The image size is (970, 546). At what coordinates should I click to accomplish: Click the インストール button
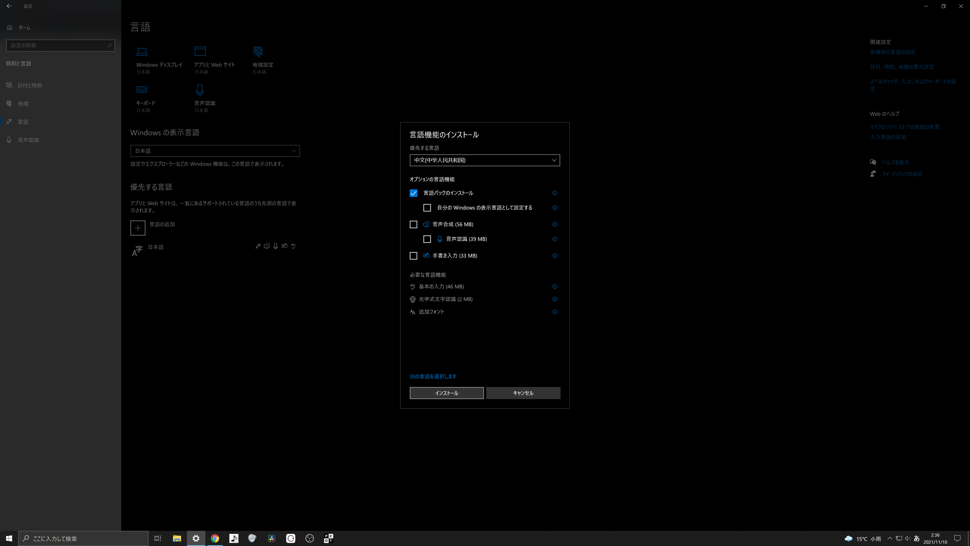[x=447, y=393]
